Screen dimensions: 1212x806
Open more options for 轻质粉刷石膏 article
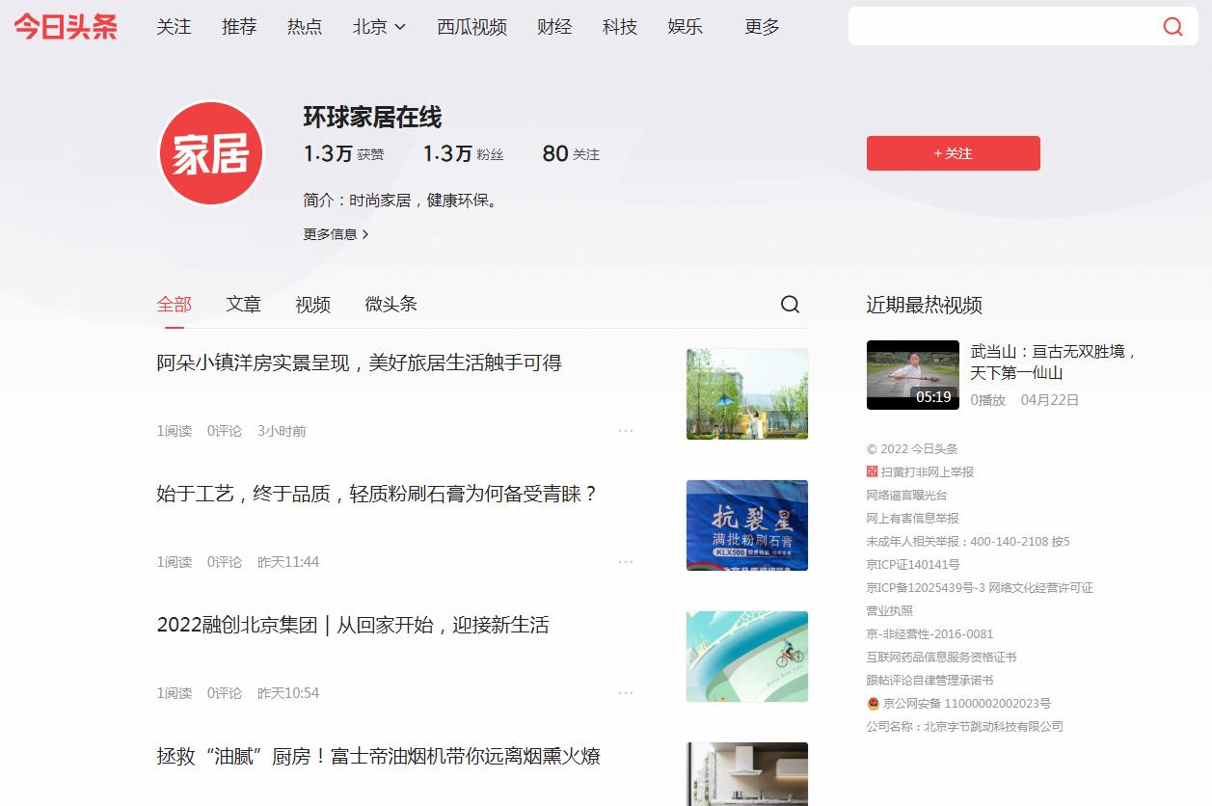626,562
